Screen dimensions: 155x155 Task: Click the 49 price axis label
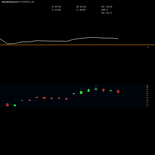[147, 89]
